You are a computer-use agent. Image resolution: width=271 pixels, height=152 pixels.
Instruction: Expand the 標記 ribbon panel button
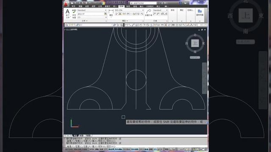(182, 15)
